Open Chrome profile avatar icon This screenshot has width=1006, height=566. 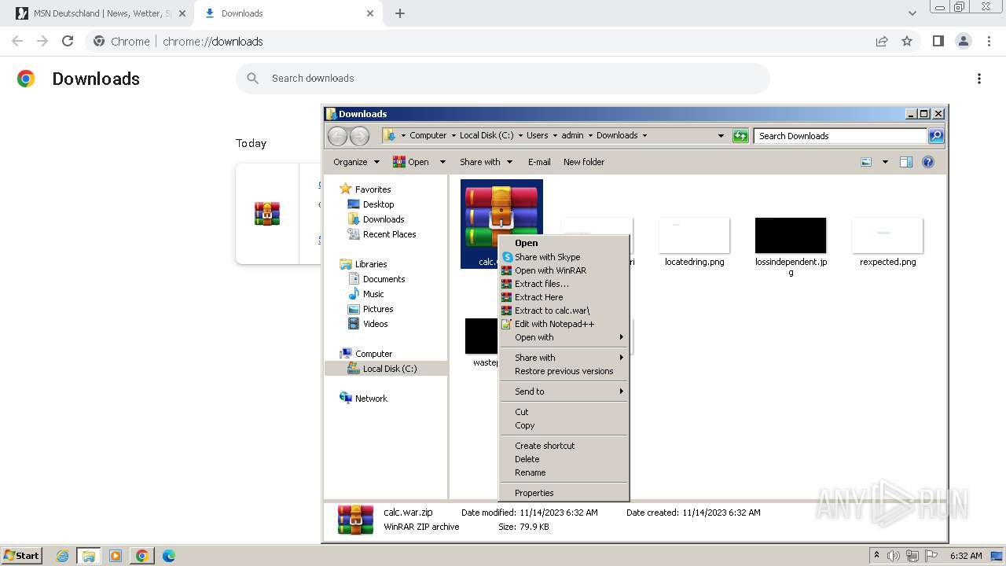(963, 42)
